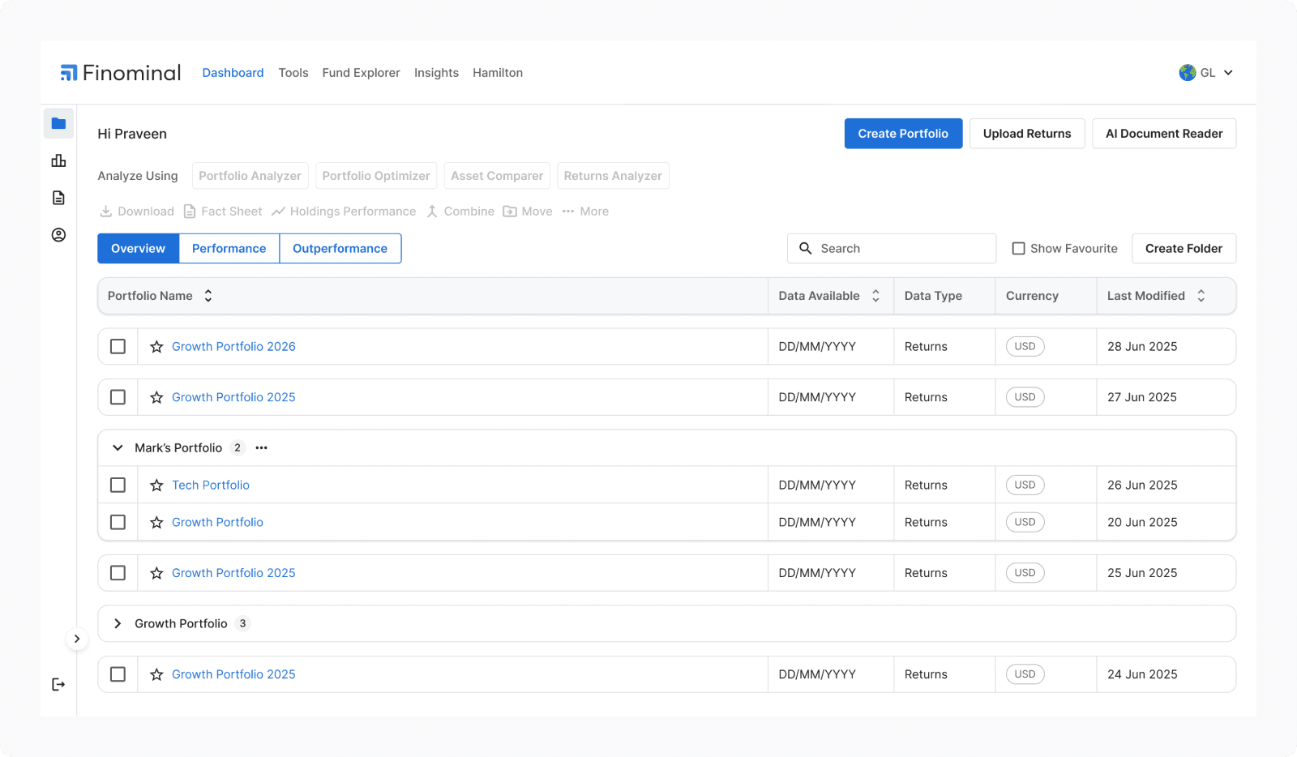The width and height of the screenshot is (1297, 757).
Task: Switch to the Performance tab
Action: tap(229, 249)
